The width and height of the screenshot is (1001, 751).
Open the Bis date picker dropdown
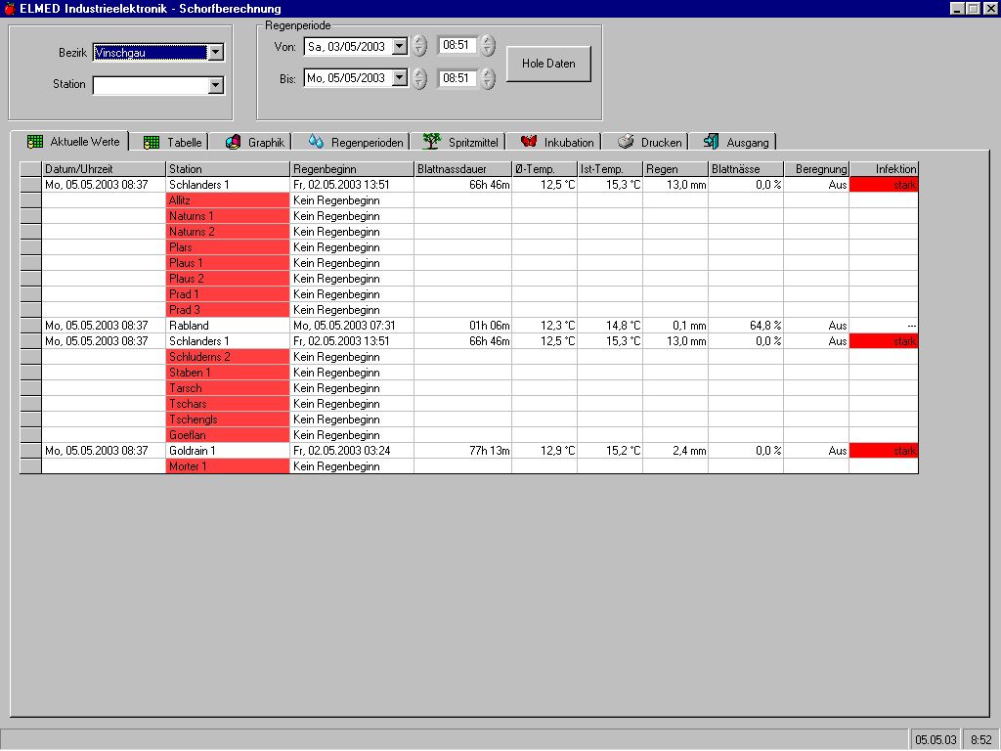coord(399,78)
